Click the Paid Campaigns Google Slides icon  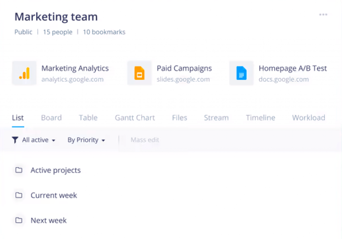pyautogui.click(x=139, y=73)
